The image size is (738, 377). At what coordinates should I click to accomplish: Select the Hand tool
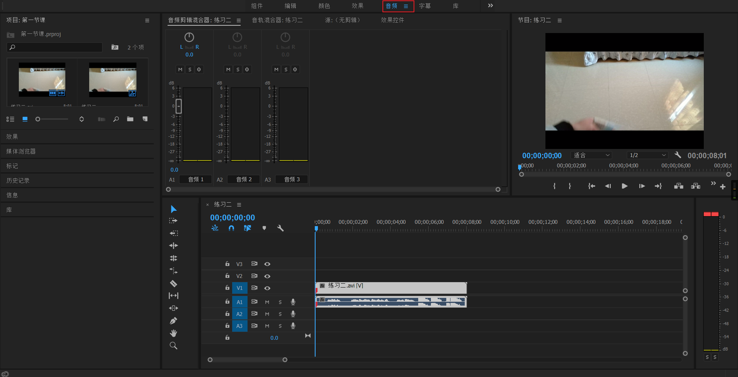(x=173, y=333)
